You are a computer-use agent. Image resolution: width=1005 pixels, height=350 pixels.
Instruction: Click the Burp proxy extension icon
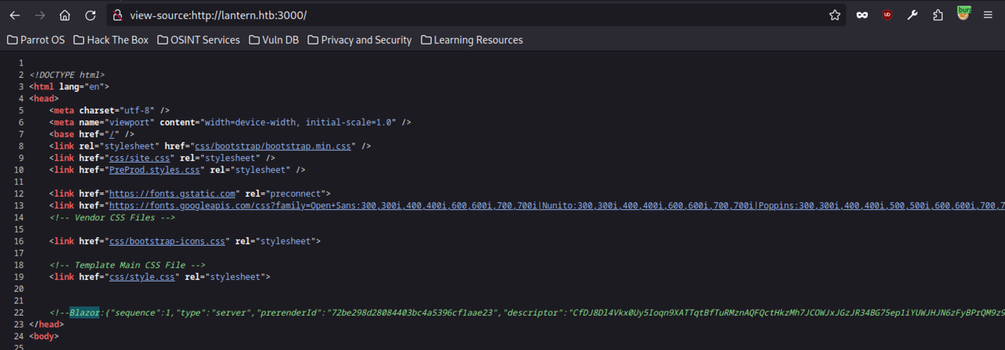tap(963, 14)
